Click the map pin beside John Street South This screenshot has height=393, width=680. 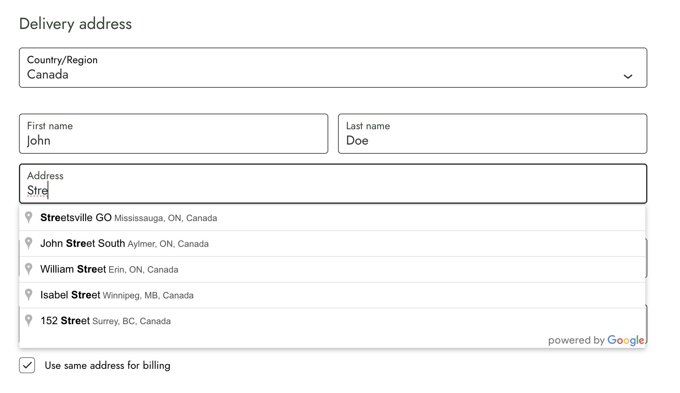coord(29,243)
